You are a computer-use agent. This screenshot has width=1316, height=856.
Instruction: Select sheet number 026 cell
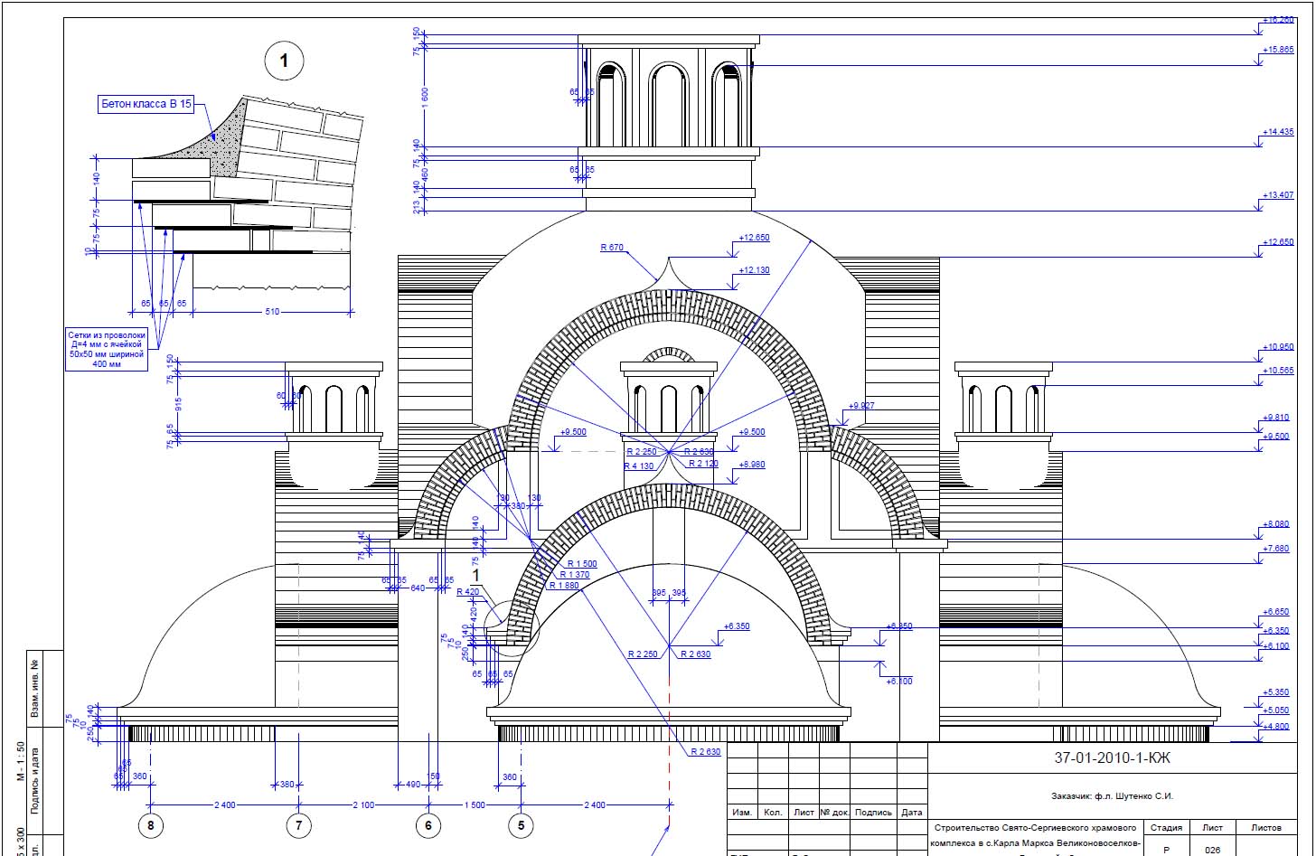(x=1212, y=850)
